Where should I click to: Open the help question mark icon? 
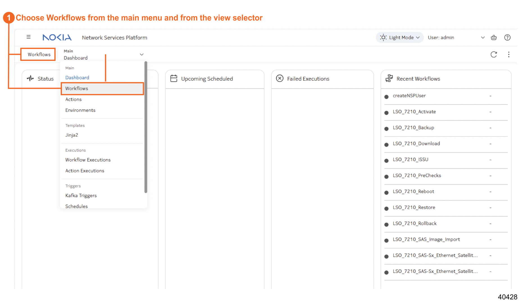[507, 38]
